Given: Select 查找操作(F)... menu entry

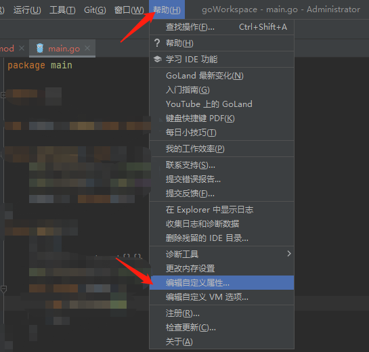Looking at the screenshot, I should coord(221,27).
